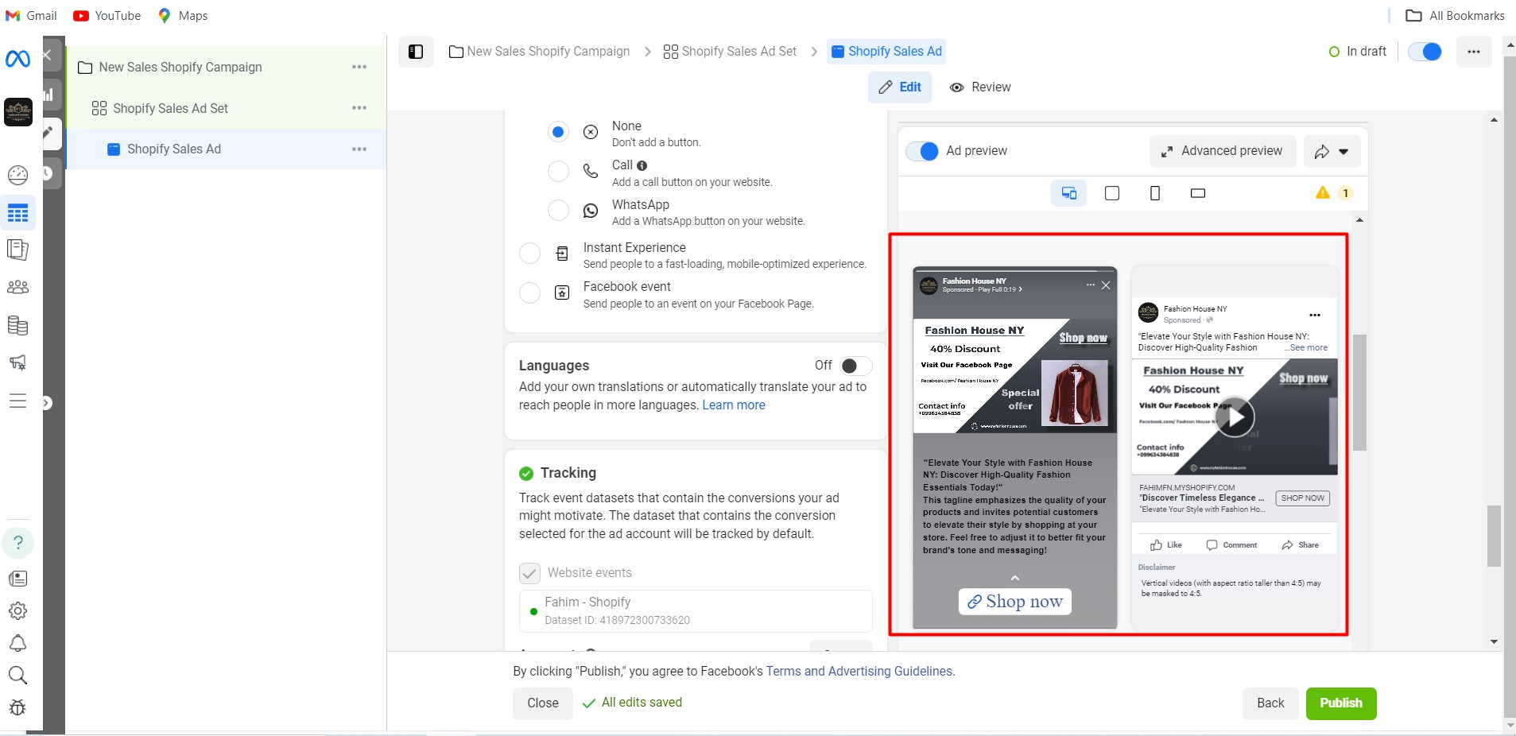Open the Search magnifier icon

pyautogui.click(x=17, y=676)
